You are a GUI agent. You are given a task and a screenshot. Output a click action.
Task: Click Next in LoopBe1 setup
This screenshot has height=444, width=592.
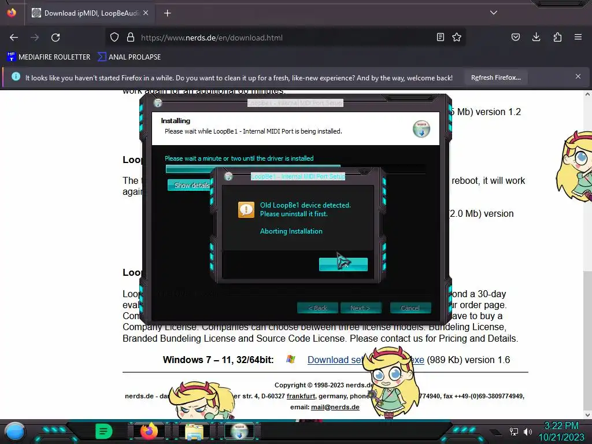(361, 308)
